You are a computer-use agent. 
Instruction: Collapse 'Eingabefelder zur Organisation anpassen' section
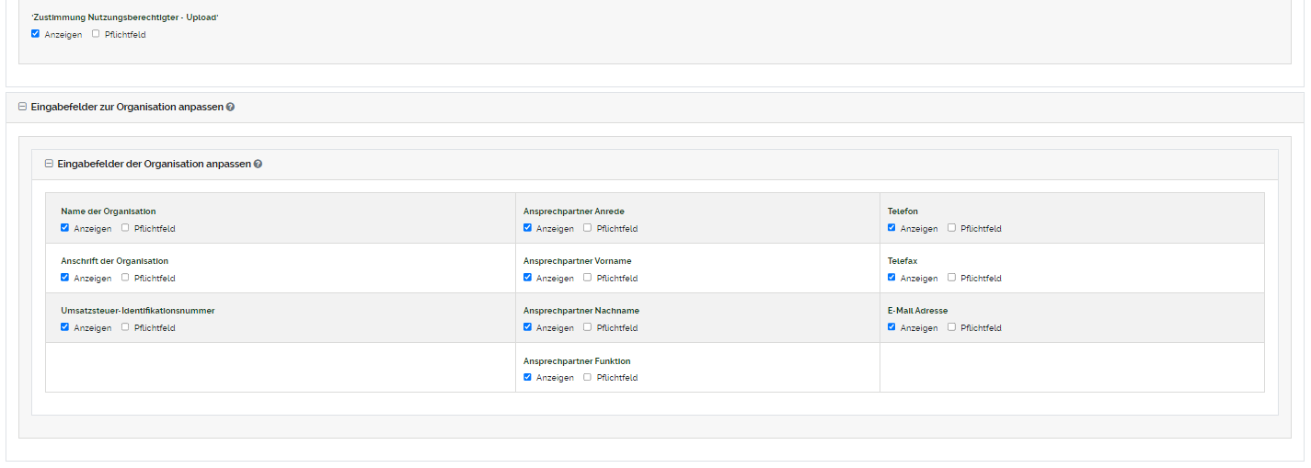pyautogui.click(x=22, y=108)
